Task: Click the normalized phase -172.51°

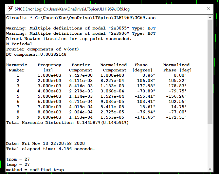Action: coord(176,117)
